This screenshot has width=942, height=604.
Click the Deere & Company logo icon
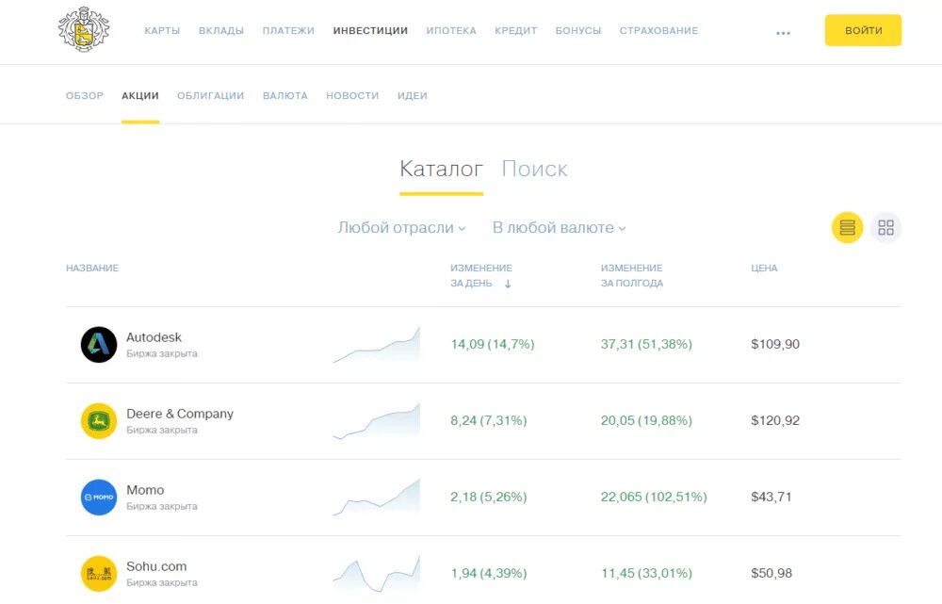tap(99, 421)
